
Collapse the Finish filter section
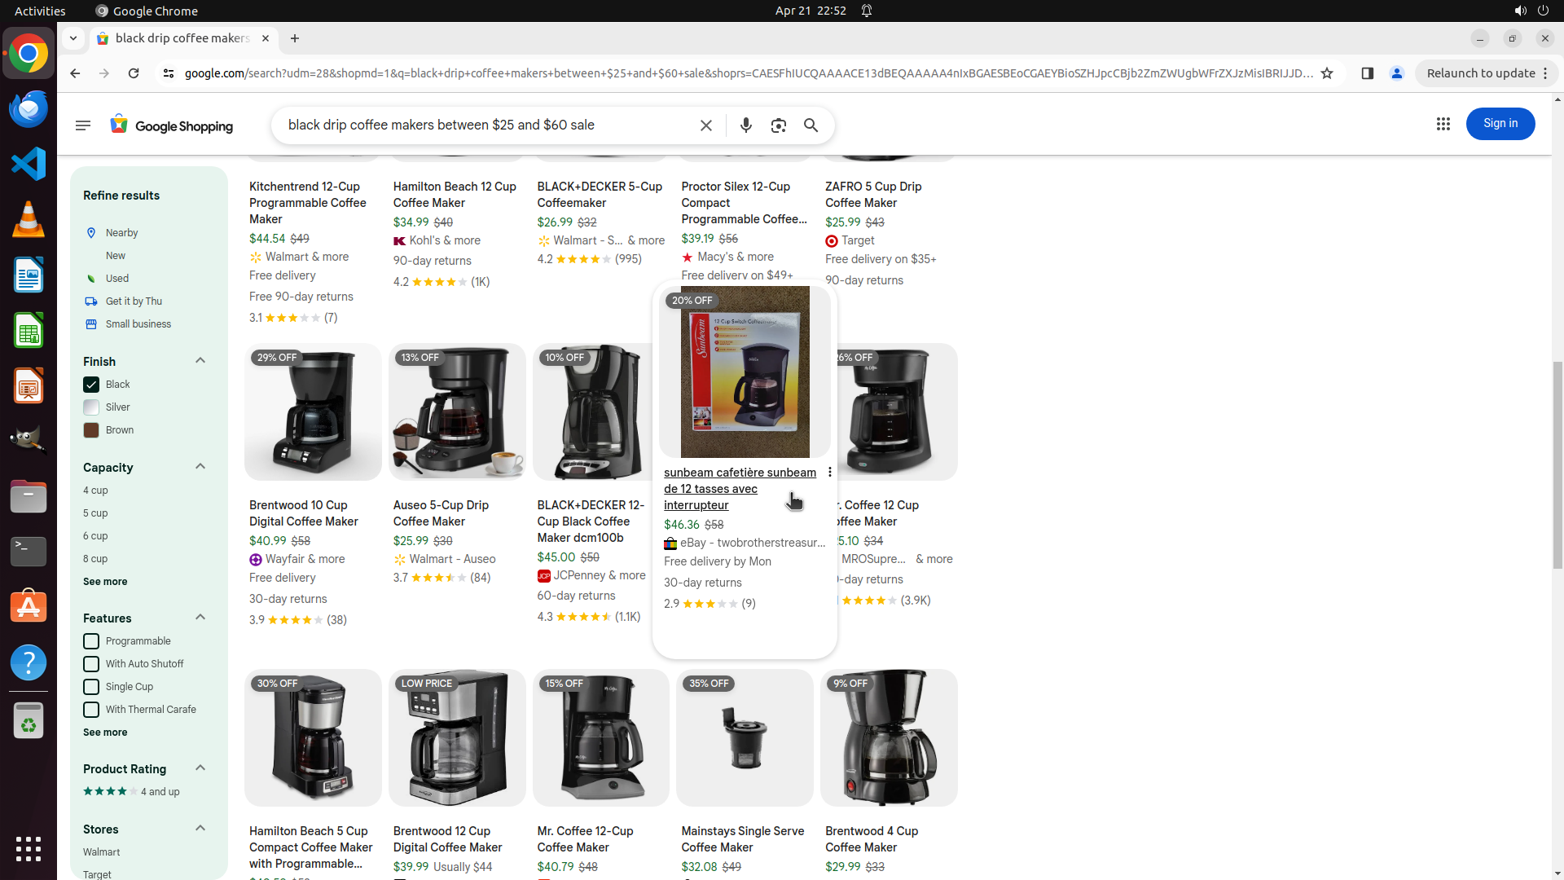pyautogui.click(x=200, y=361)
